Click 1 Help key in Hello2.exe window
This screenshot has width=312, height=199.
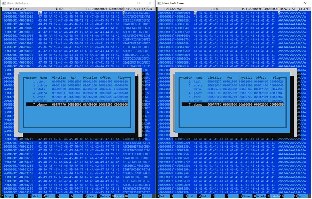pyautogui.click(x=162, y=196)
